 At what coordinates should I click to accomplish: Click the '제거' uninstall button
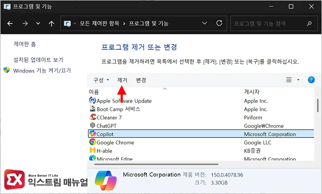click(x=122, y=80)
